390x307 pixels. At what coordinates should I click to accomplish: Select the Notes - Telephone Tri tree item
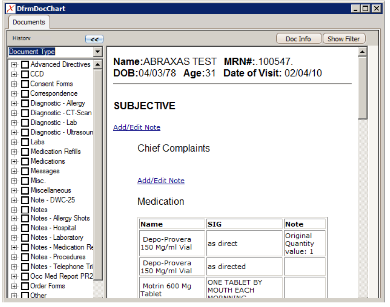coord(62,266)
